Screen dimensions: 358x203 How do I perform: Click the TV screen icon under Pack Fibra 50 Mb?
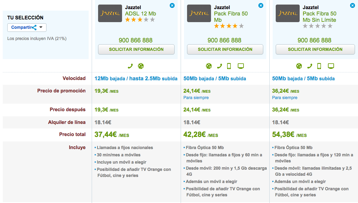point(241,66)
